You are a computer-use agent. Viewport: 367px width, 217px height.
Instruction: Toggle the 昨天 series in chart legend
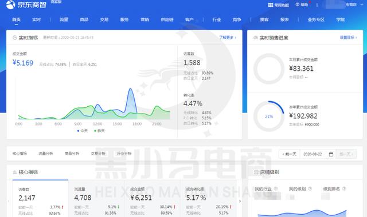click(99, 131)
